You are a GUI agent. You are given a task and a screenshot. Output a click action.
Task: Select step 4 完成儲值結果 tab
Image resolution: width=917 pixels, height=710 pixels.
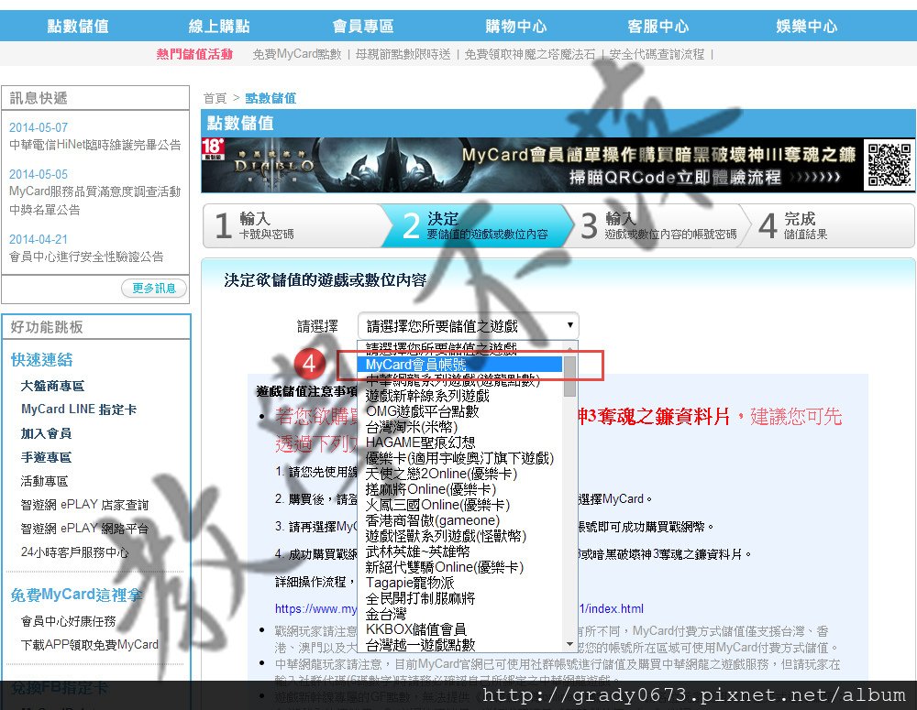(x=831, y=225)
